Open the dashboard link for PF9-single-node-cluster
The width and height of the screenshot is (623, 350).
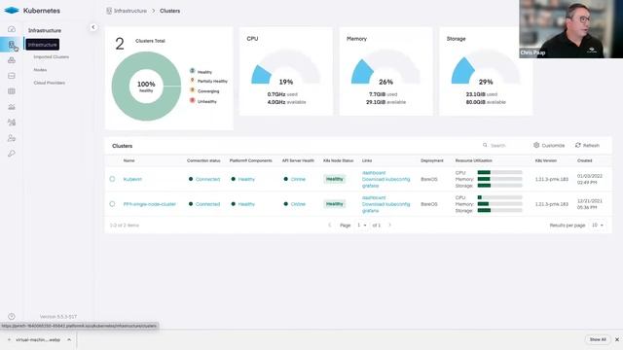374,197
